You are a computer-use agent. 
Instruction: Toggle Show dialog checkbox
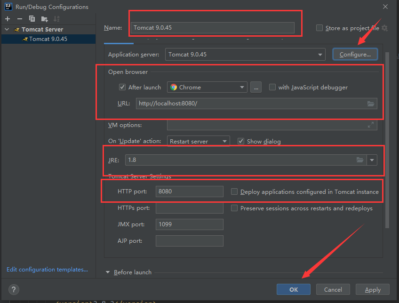241,141
